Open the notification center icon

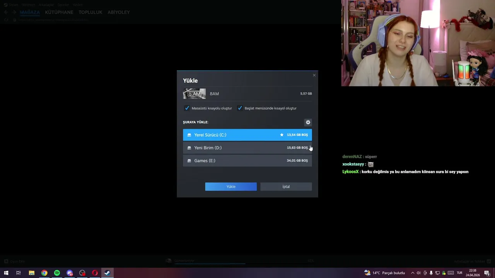tap(487, 273)
